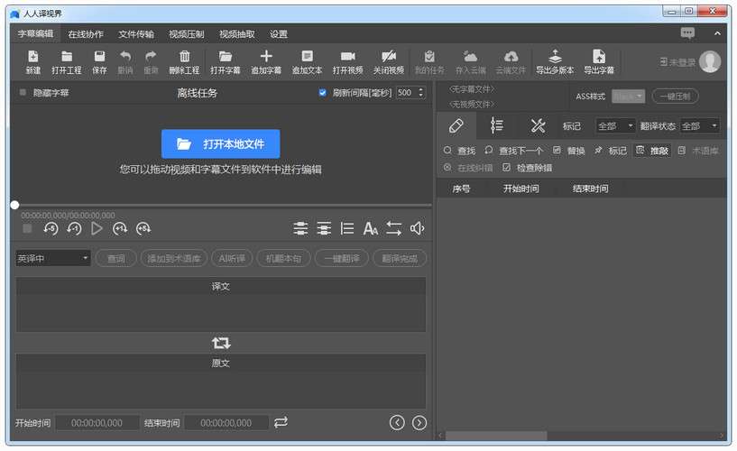This screenshot has height=451, width=737.
Task: Toggle the 替换 checkbox
Action: click(x=557, y=151)
